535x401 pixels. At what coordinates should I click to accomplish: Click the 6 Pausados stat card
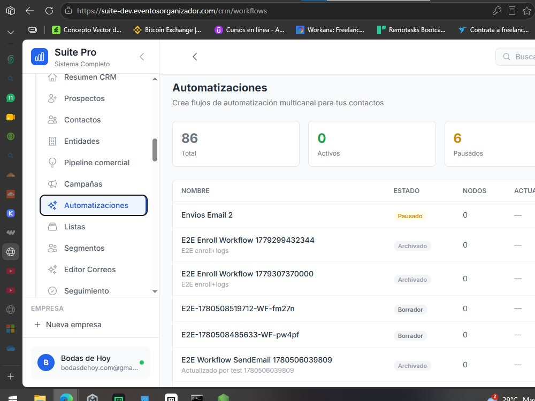(490, 144)
